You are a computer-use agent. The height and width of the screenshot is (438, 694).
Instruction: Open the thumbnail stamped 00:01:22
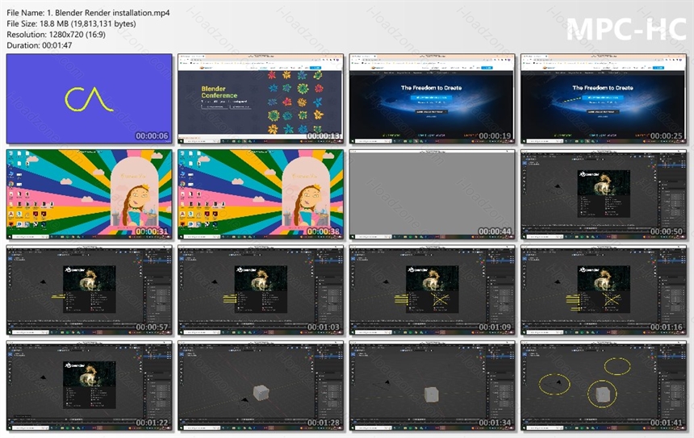89,386
